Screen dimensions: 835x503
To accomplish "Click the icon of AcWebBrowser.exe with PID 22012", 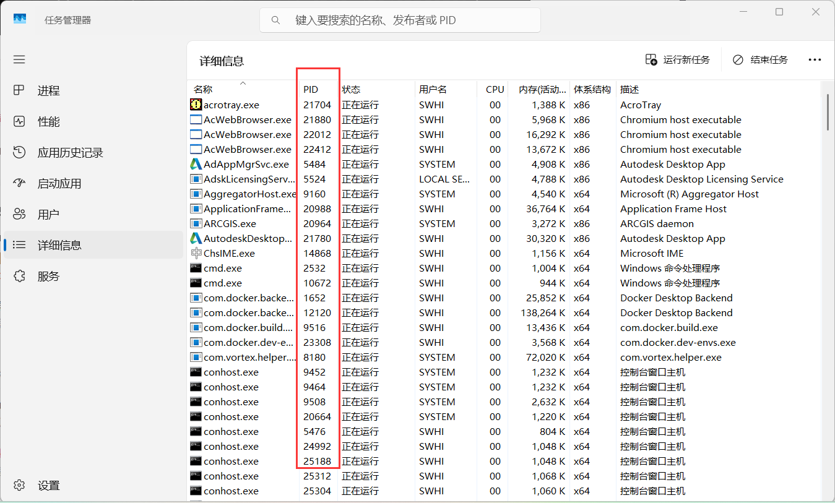I will [x=196, y=134].
